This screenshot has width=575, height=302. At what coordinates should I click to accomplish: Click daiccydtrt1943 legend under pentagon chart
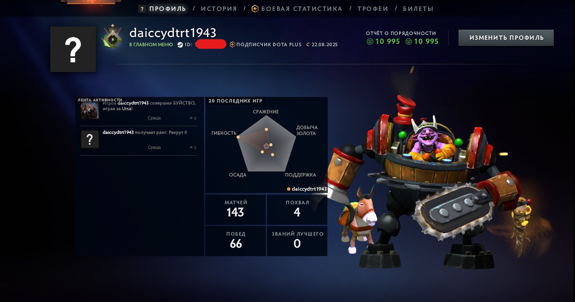tap(307, 189)
